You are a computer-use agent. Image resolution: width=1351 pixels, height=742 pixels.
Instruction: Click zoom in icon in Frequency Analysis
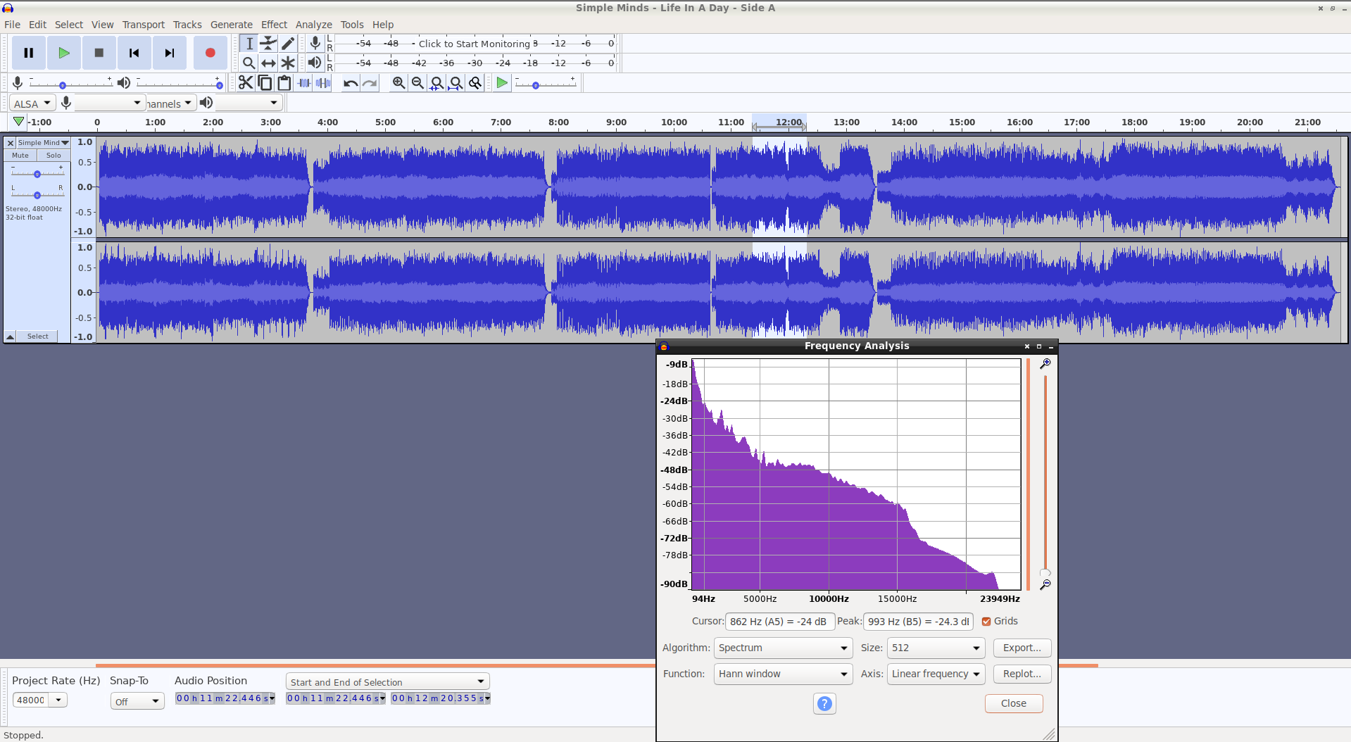click(1045, 364)
